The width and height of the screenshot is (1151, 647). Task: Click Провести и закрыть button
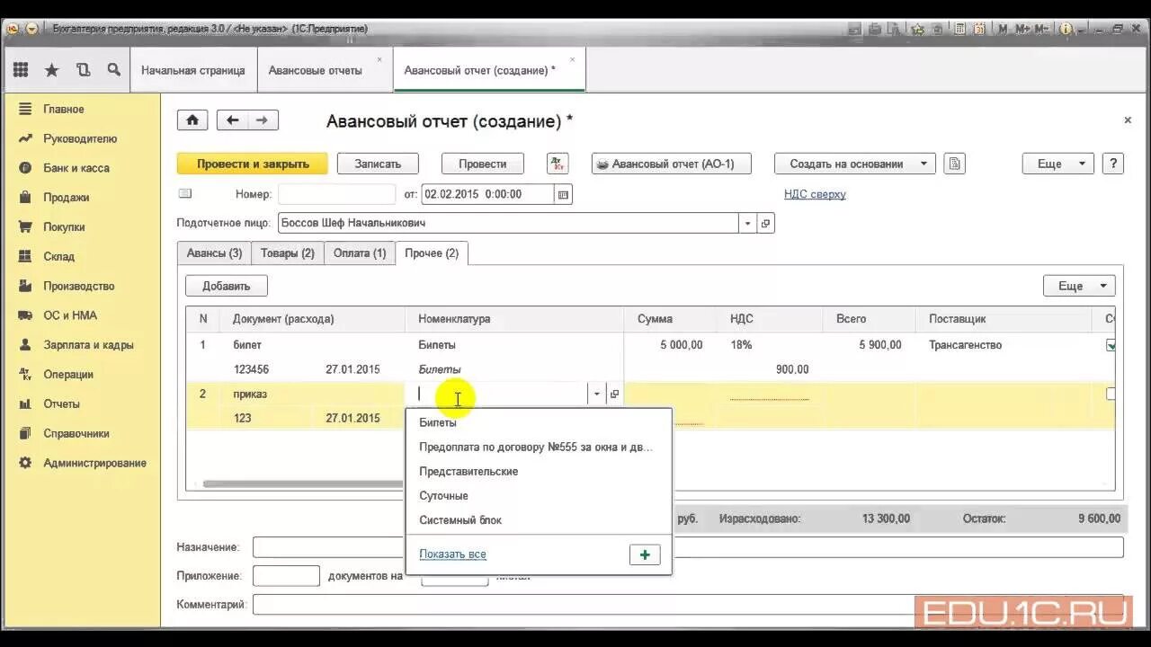[x=253, y=164]
